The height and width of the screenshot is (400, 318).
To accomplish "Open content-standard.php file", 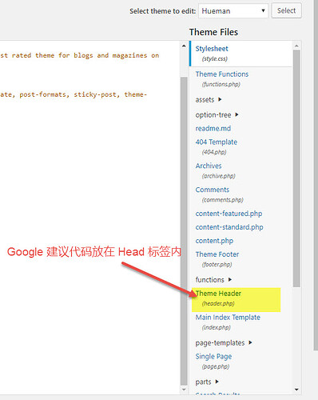I will click(229, 227).
